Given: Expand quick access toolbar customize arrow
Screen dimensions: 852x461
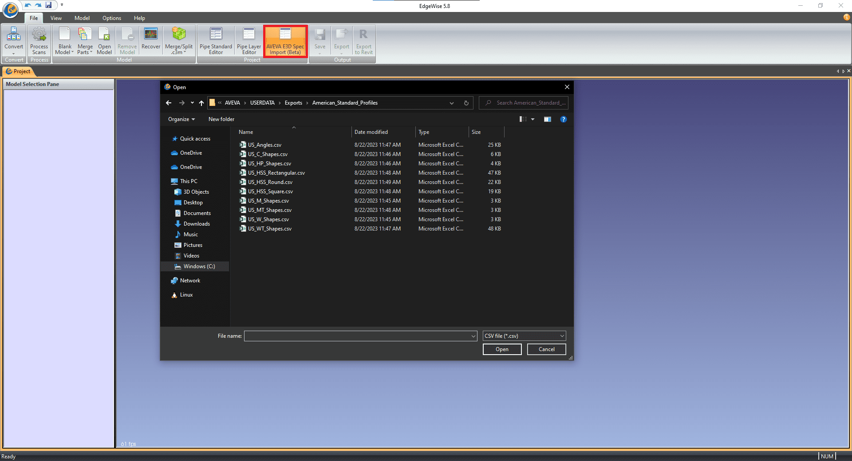Looking at the screenshot, I should coord(62,5).
